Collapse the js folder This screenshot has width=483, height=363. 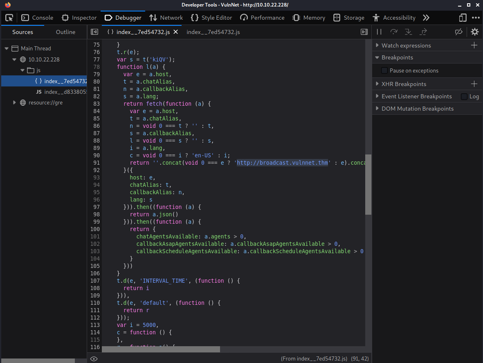pyautogui.click(x=22, y=70)
